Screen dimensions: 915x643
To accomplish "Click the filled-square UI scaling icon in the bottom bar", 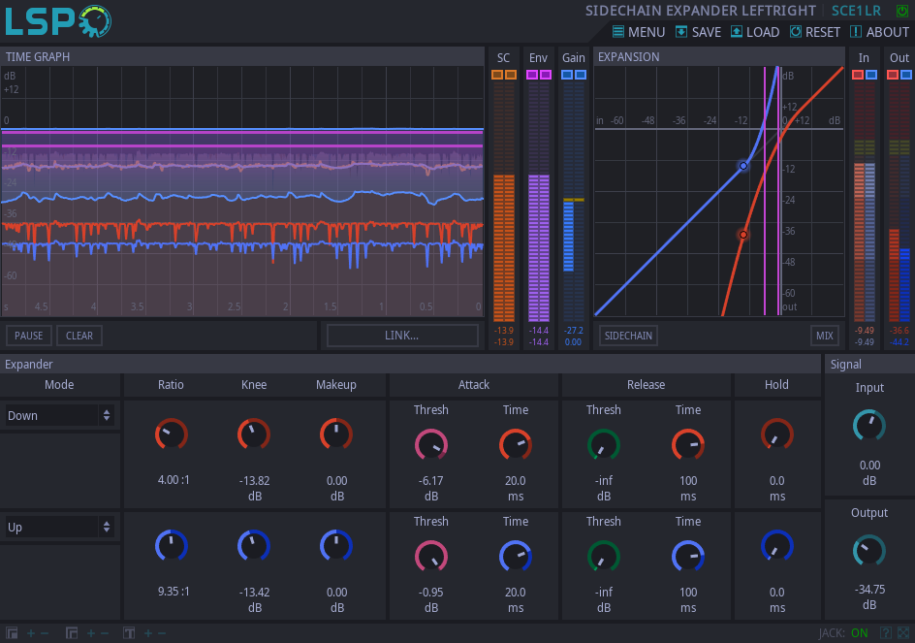I will pos(12,633).
